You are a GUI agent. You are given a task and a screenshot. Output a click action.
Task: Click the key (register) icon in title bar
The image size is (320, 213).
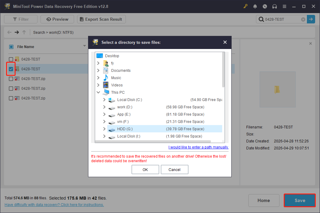coord(245,6)
